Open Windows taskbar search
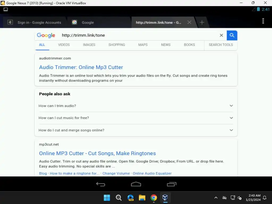The width and height of the screenshot is (272, 204). point(119,198)
